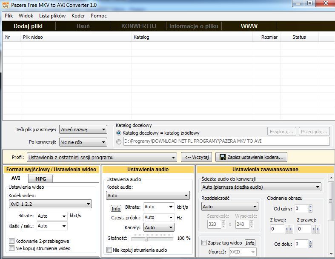
Task: Open the Lista plików menu
Action: point(52,16)
